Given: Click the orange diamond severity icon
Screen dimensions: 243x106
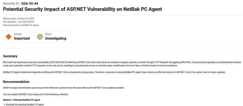Looking at the screenshot, I should pyautogui.click(x=9, y=37).
